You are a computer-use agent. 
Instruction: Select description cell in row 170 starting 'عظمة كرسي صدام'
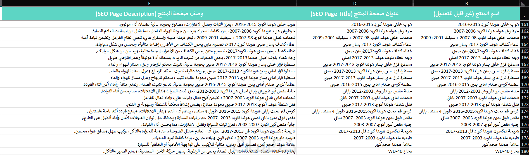click(149, 84)
